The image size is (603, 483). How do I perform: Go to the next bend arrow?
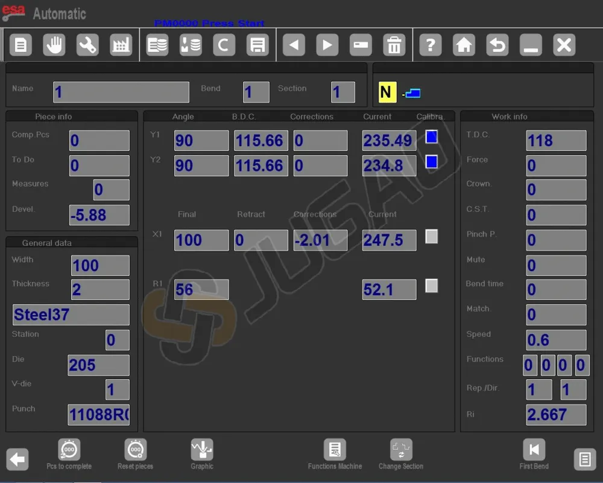pos(327,45)
